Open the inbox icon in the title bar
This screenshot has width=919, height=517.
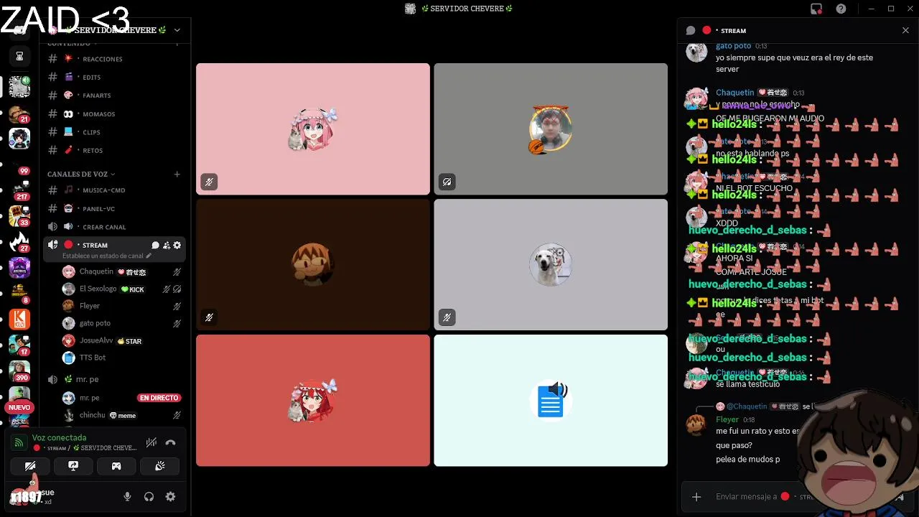816,9
